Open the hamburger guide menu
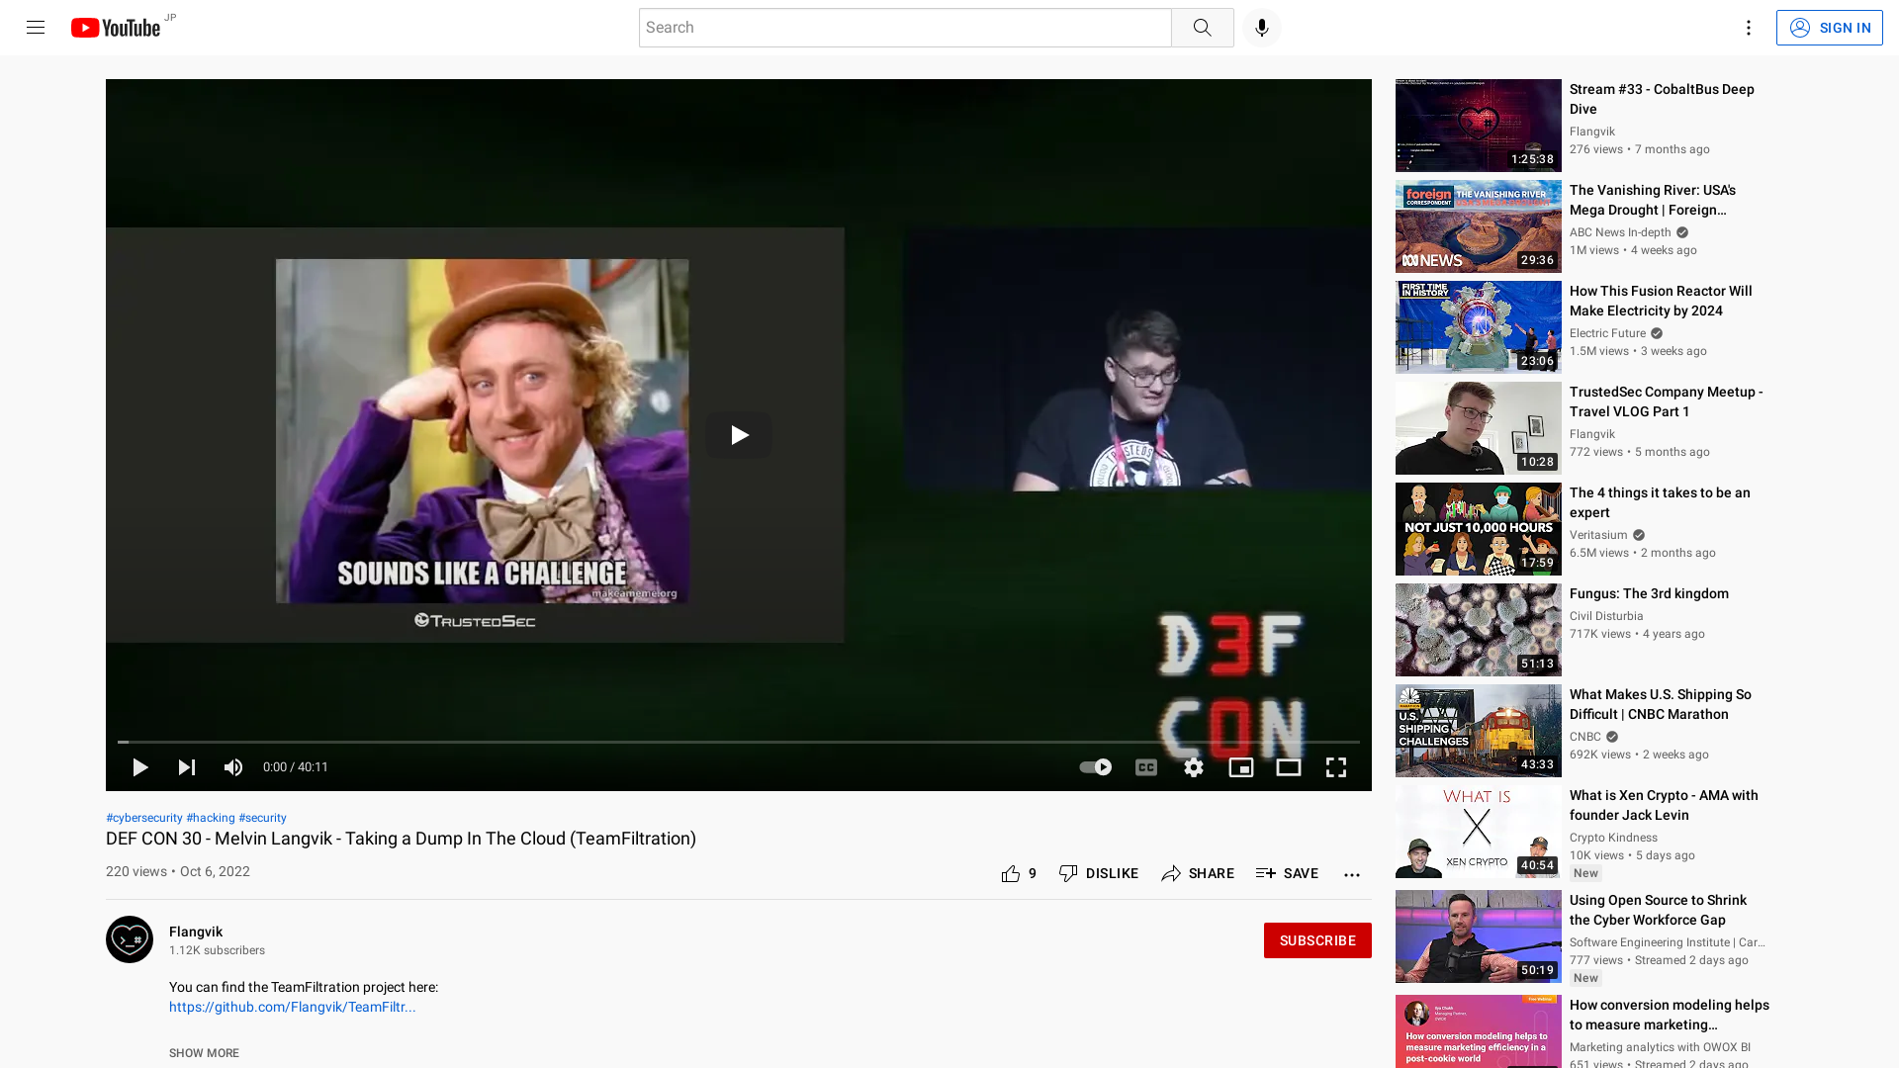The height and width of the screenshot is (1068, 1899). click(x=35, y=27)
